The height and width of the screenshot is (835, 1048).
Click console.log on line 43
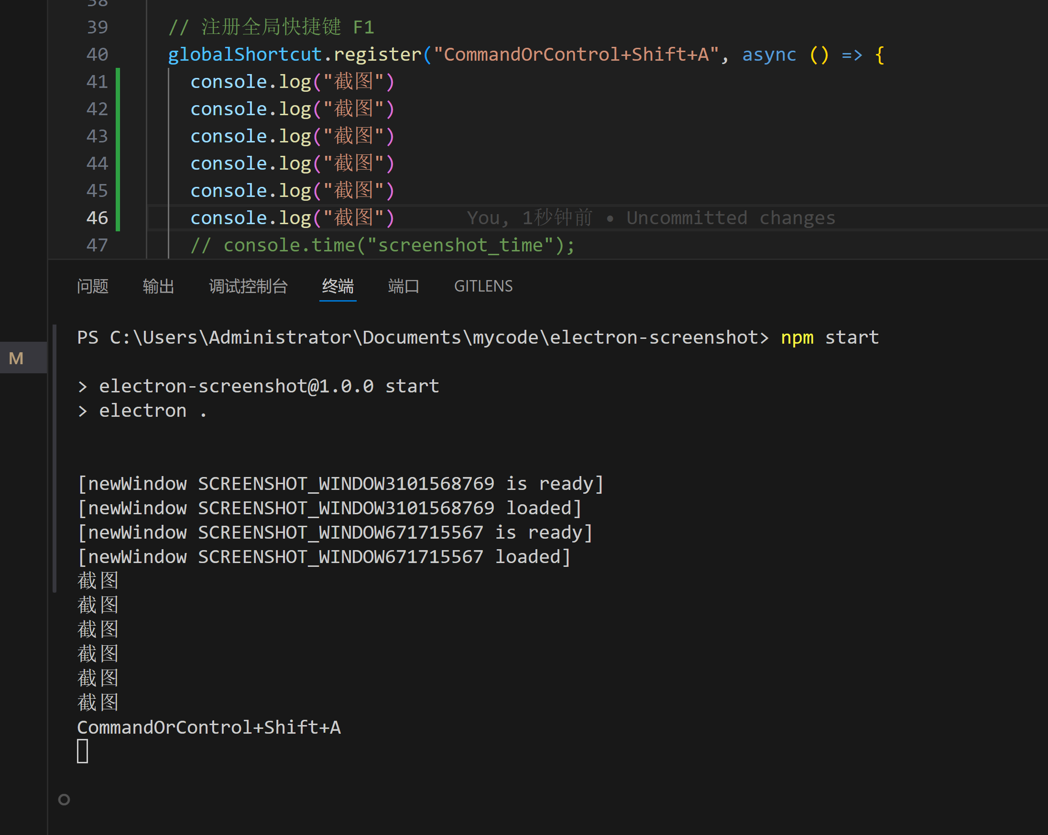(251, 136)
